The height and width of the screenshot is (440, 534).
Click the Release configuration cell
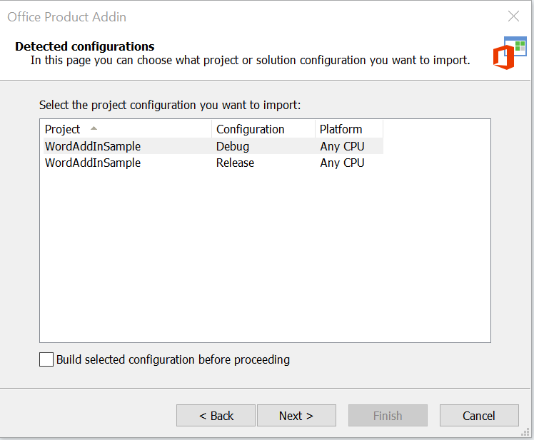coord(235,163)
